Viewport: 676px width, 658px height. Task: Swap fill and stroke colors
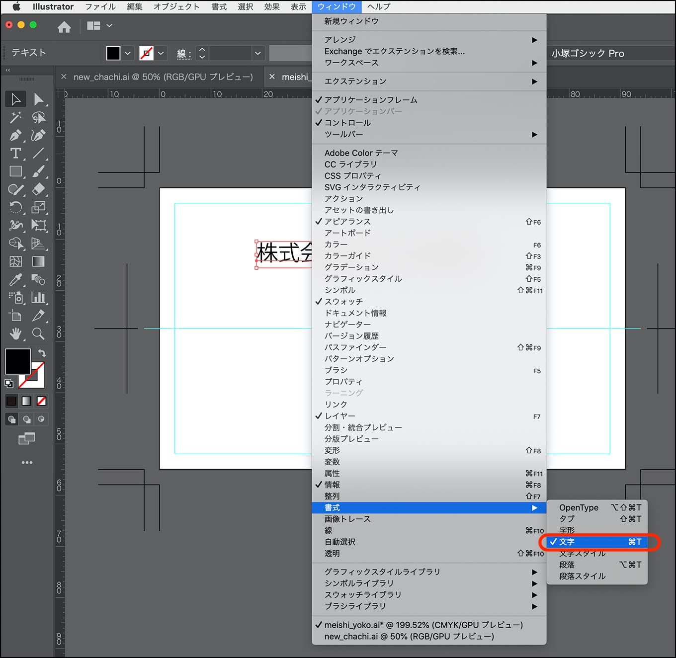42,353
